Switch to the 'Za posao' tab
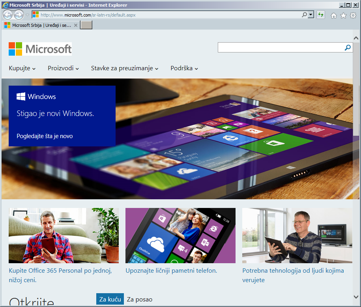The height and width of the screenshot is (307, 361). pos(140,300)
